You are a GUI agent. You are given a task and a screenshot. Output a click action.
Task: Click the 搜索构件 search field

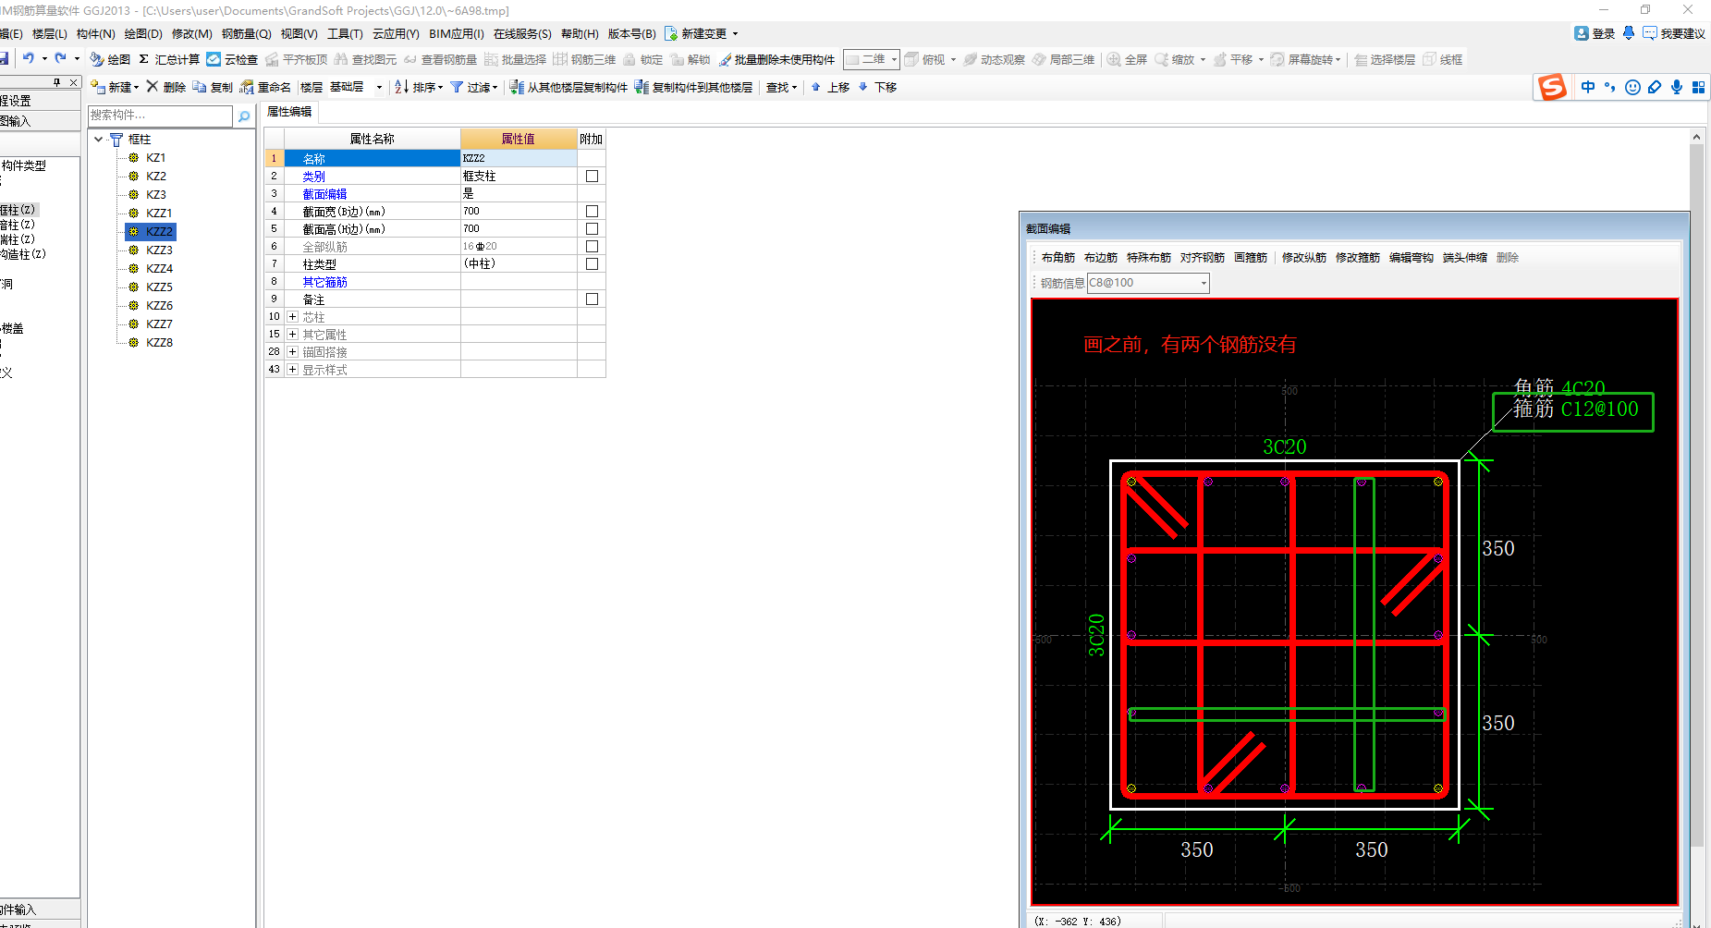[160, 116]
